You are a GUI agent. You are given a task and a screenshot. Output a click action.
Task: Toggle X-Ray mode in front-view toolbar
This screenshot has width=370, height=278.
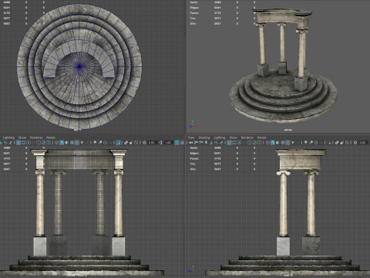(x=126, y=142)
